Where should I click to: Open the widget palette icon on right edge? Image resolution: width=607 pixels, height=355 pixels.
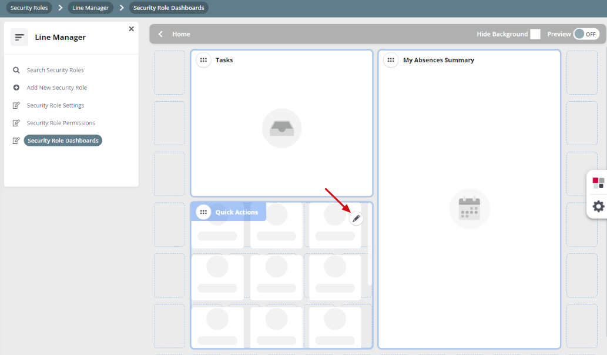[598, 182]
